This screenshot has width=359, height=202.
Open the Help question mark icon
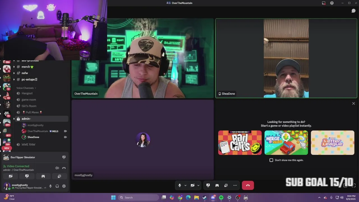click(332, 3)
